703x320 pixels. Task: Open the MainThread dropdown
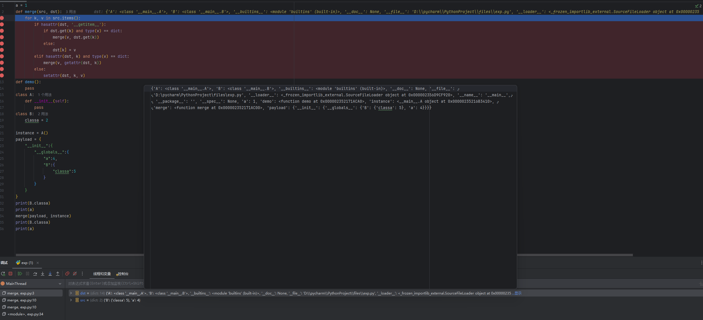click(60, 284)
